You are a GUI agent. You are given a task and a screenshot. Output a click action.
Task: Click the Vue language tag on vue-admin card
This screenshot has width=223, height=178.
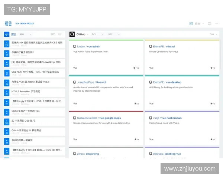[75, 68]
